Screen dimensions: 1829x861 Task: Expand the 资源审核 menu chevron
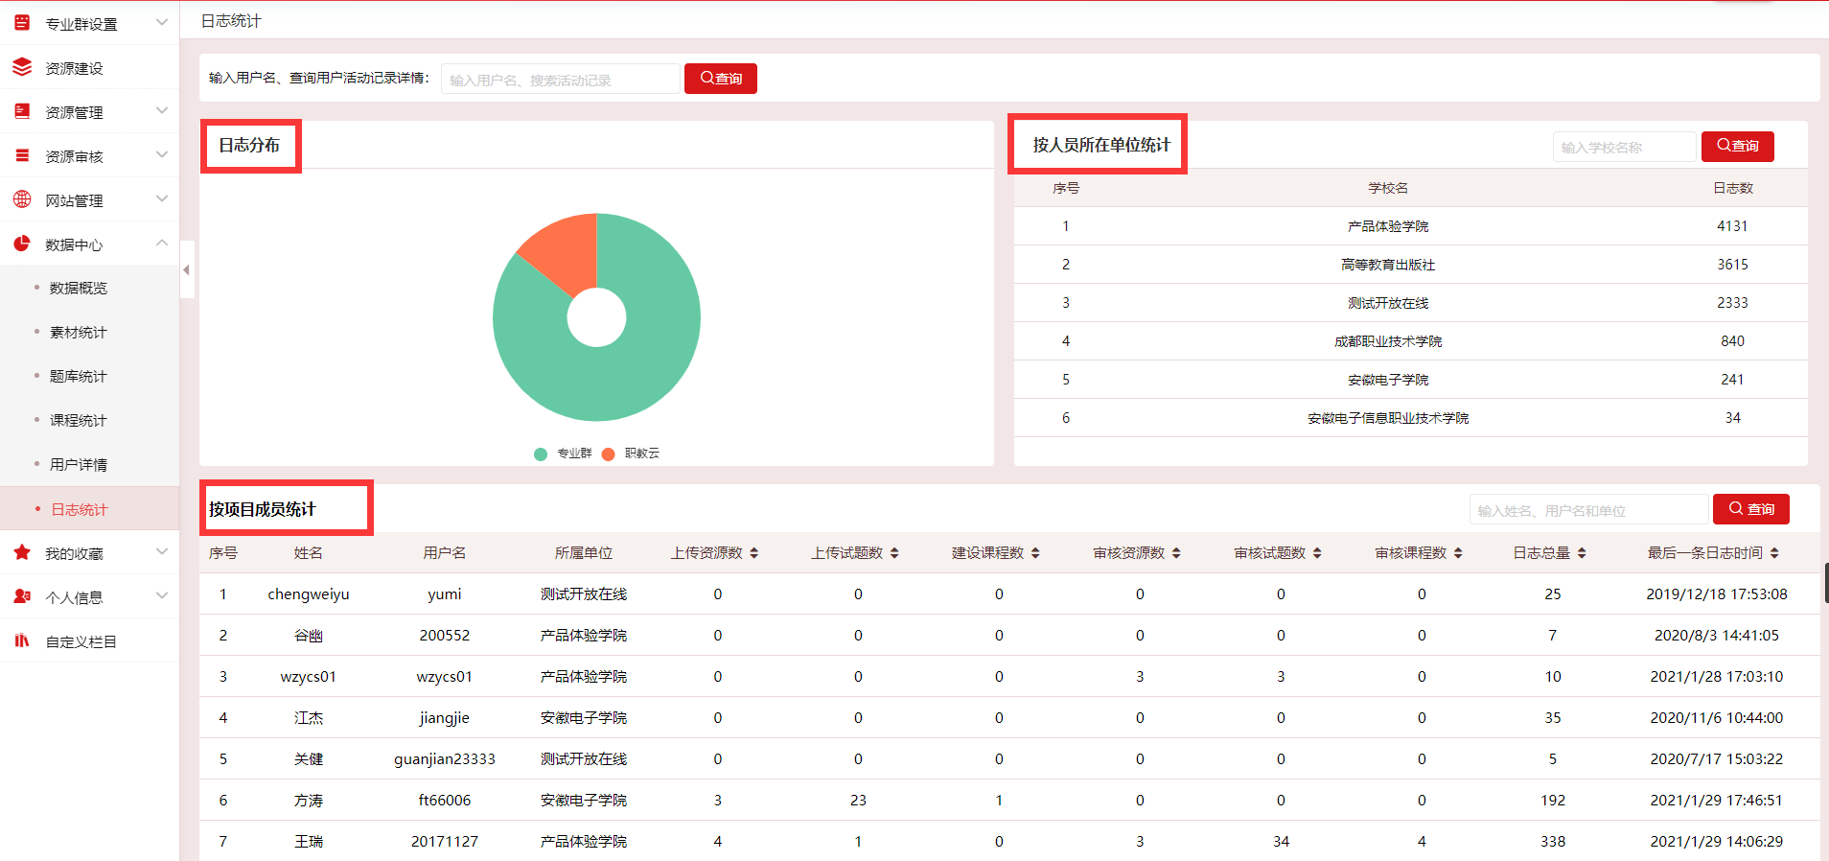click(x=162, y=154)
